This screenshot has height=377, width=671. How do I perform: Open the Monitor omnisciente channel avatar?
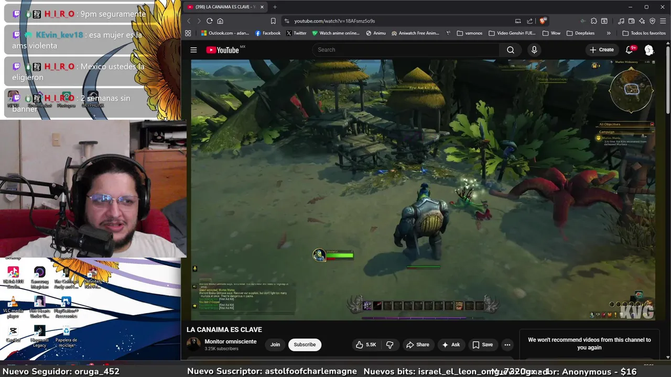click(x=194, y=345)
